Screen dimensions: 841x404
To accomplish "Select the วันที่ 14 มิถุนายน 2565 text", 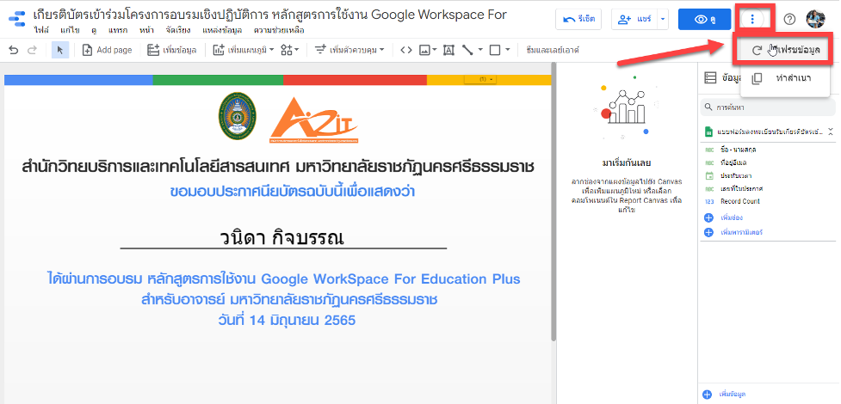I will tap(287, 321).
